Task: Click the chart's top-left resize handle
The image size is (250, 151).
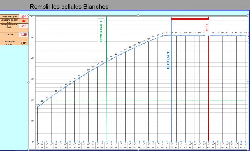Action: [x=29, y=15]
